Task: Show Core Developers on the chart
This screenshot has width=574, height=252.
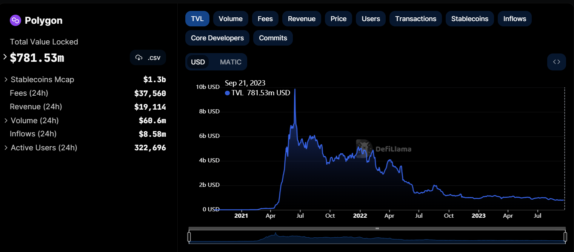Action: (x=217, y=38)
